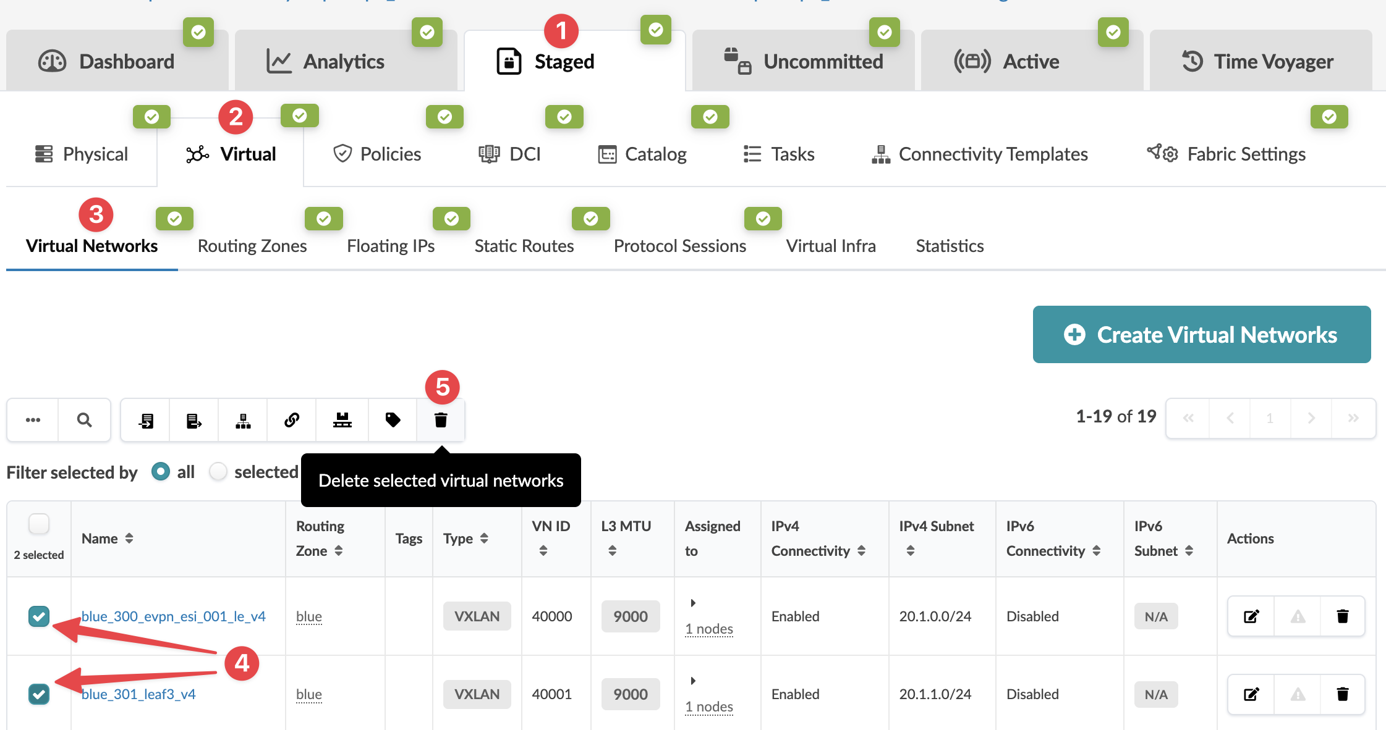Uncheck the blue_300_evpn_esi_001_le_v4 row checkbox
The width and height of the screenshot is (1386, 730).
pyautogui.click(x=38, y=616)
